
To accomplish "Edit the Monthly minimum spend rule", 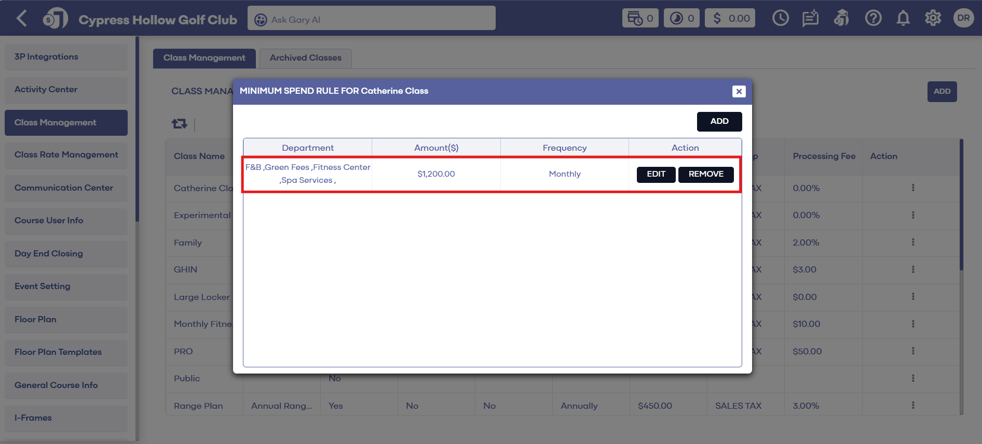I will point(656,175).
